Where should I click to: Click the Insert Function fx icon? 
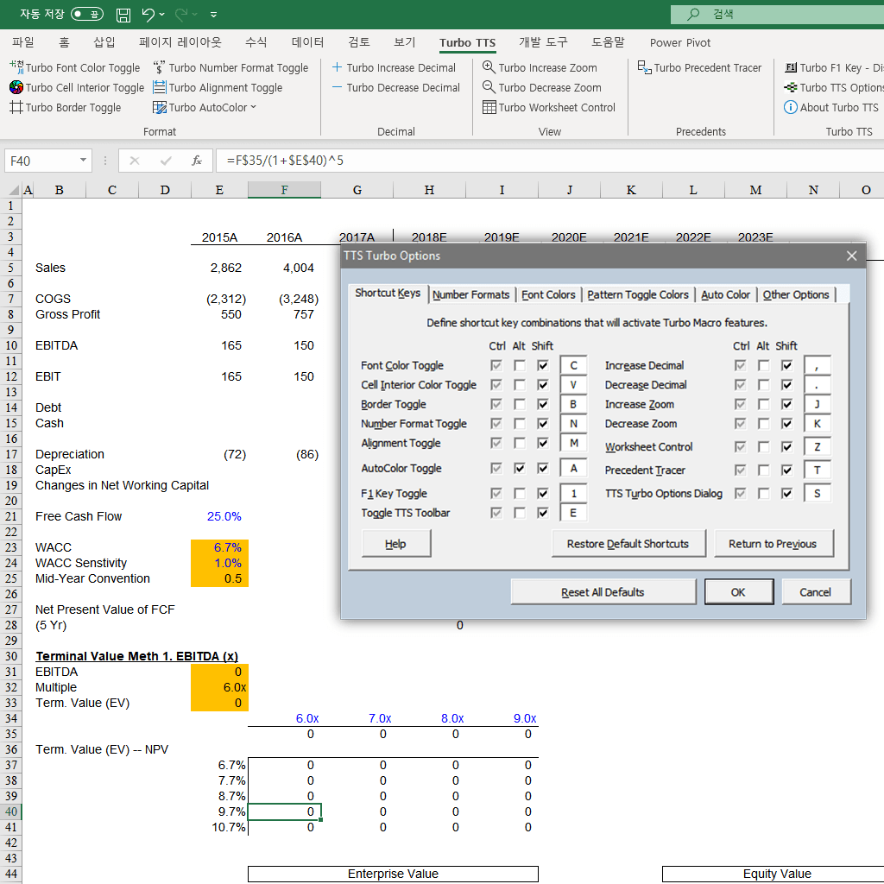point(196,161)
